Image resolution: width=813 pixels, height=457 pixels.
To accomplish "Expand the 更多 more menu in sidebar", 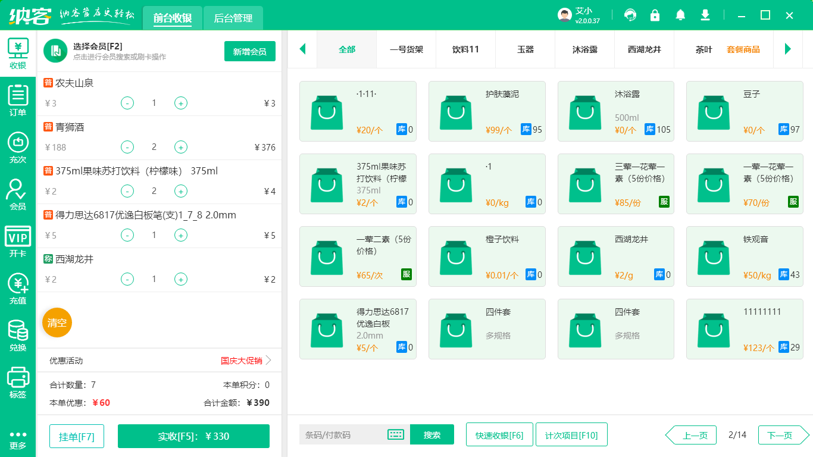I will click(x=18, y=439).
